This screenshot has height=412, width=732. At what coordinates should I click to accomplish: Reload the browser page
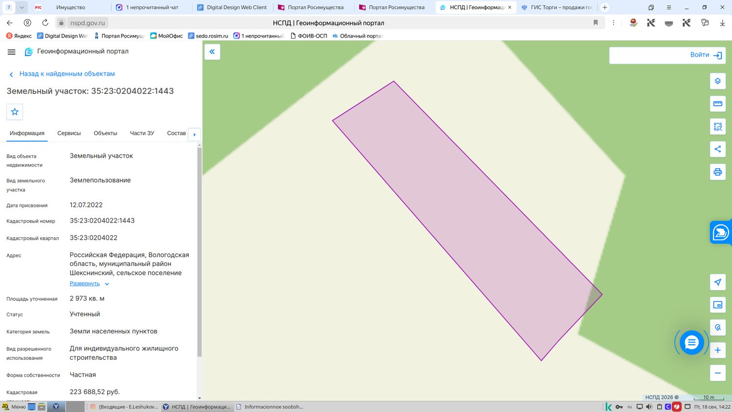click(45, 23)
